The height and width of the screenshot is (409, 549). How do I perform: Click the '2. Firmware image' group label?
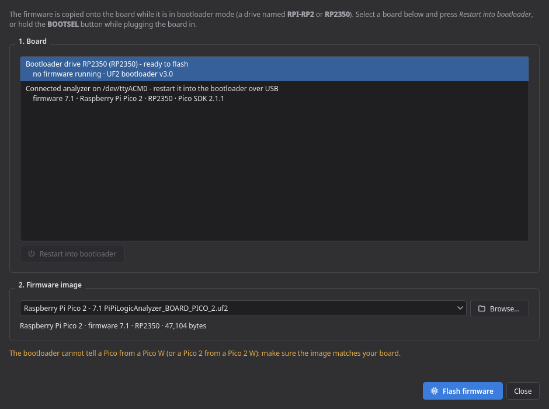[50, 285]
